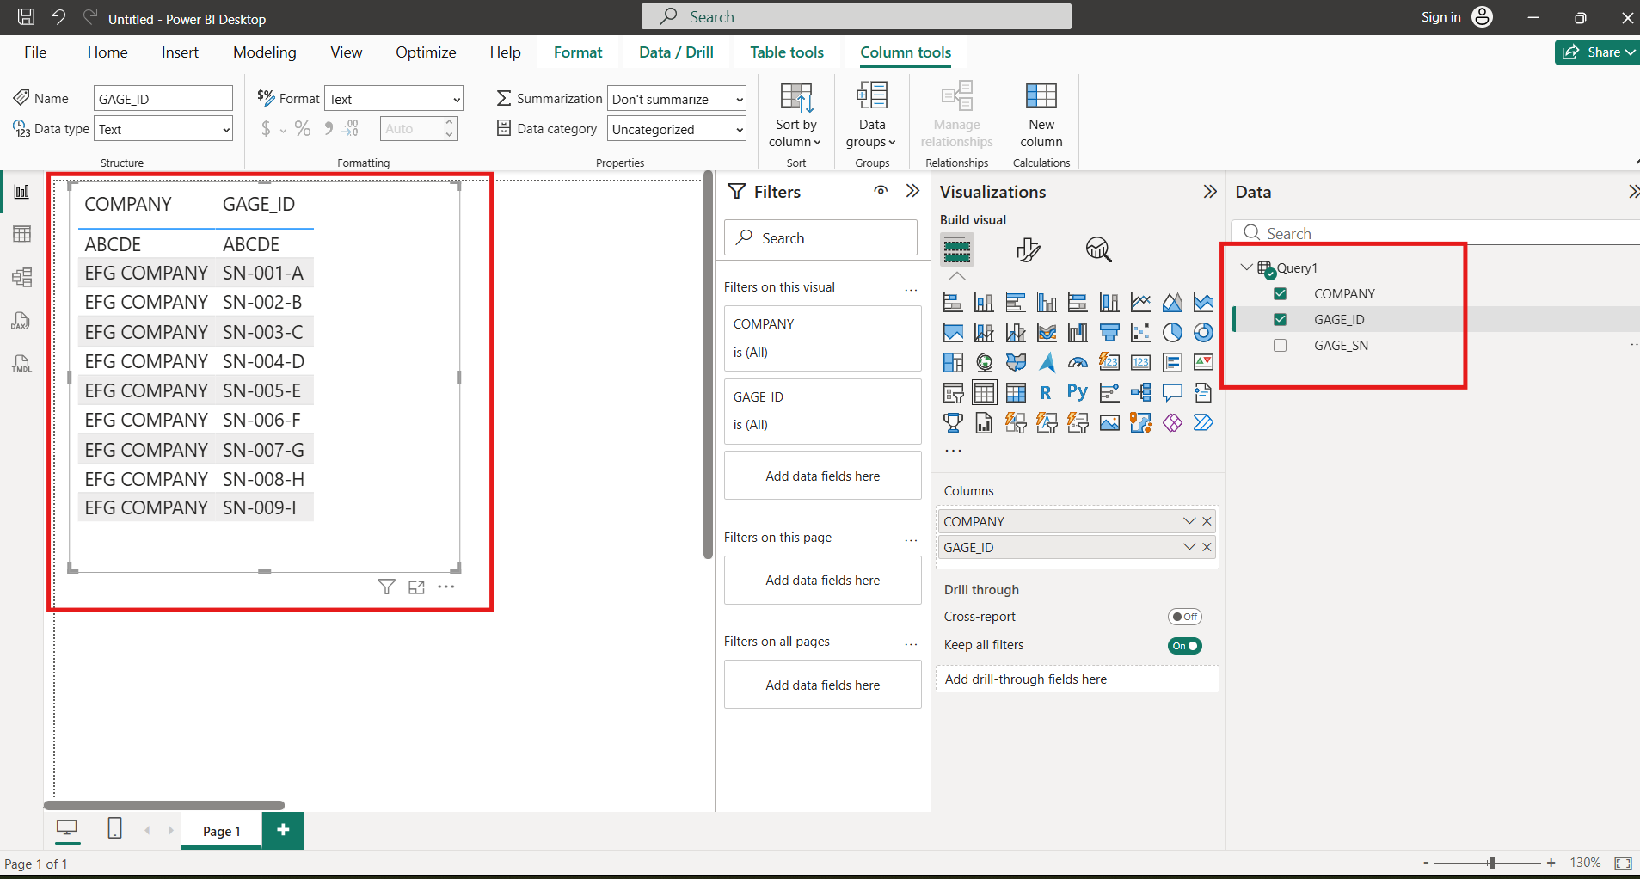
Task: Open the File menu
Action: click(x=35, y=52)
